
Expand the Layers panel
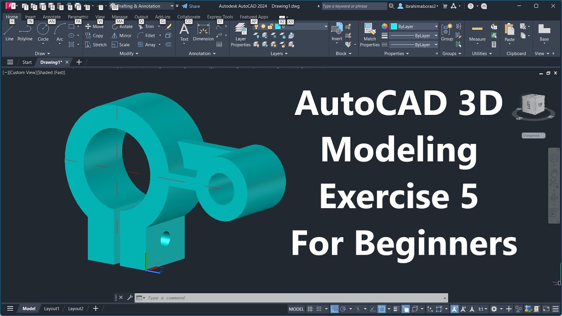coord(279,54)
